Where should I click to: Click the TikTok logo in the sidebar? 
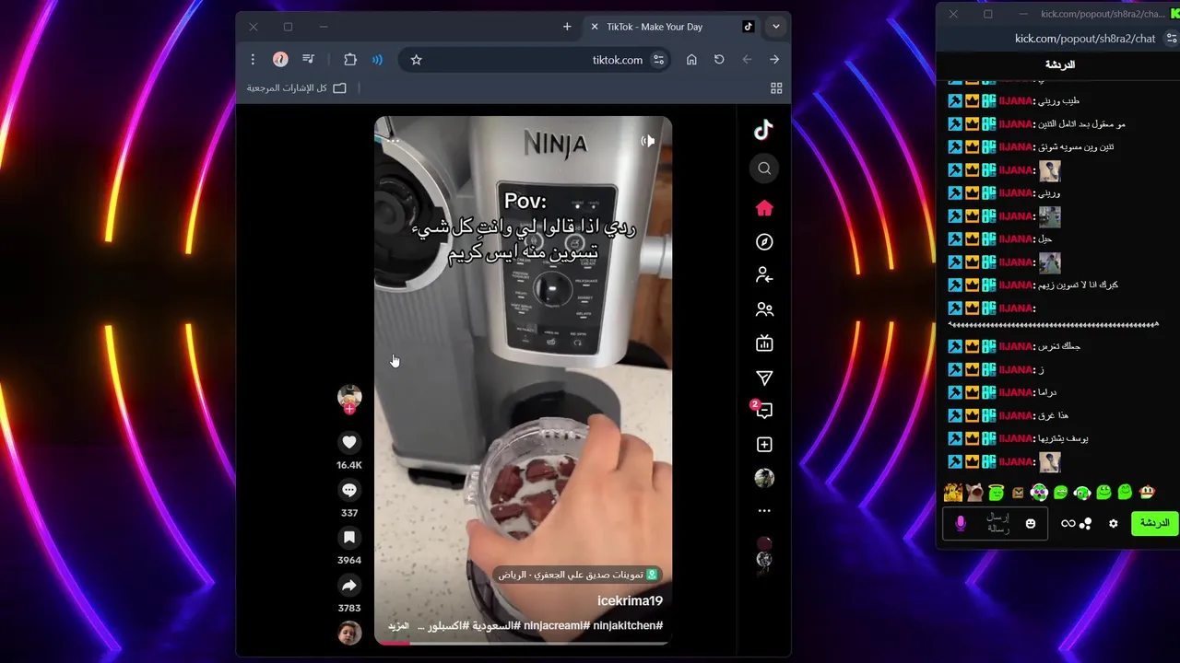(x=763, y=130)
